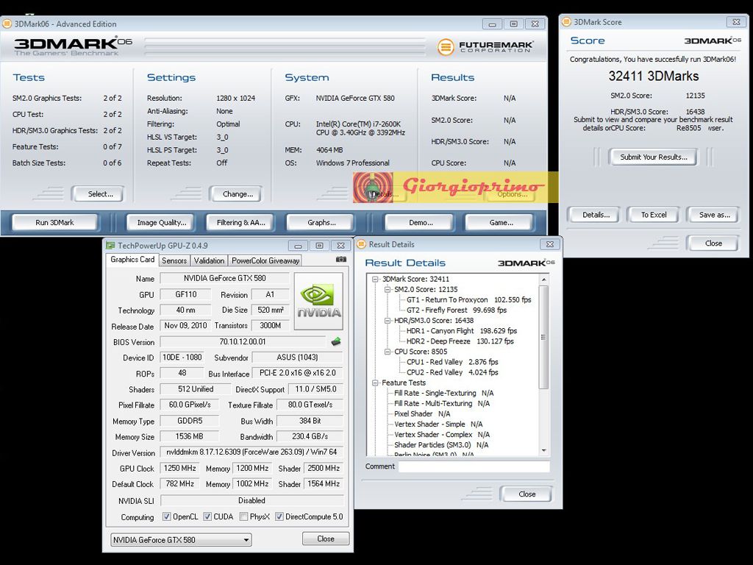Collapse the Feature Tests tree node
This screenshot has height=565, width=753.
tap(376, 383)
